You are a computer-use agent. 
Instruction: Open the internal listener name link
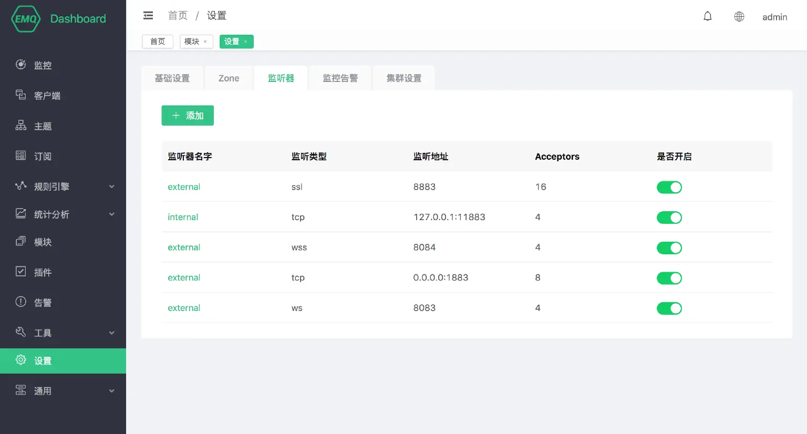pos(183,217)
